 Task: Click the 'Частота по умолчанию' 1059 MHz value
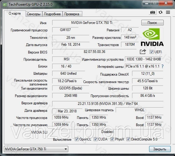click(61, 125)
